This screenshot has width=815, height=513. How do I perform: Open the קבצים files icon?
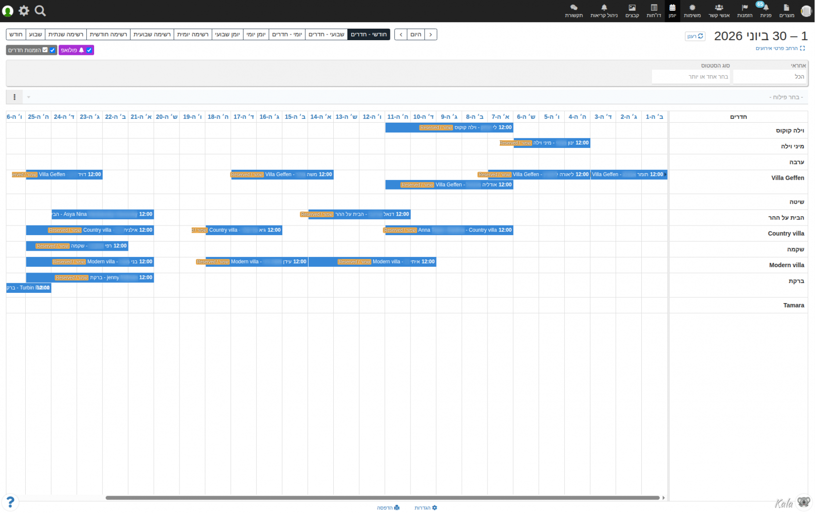(632, 11)
